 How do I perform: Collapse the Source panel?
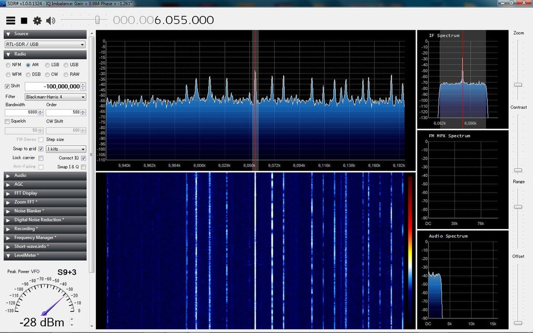[45, 34]
